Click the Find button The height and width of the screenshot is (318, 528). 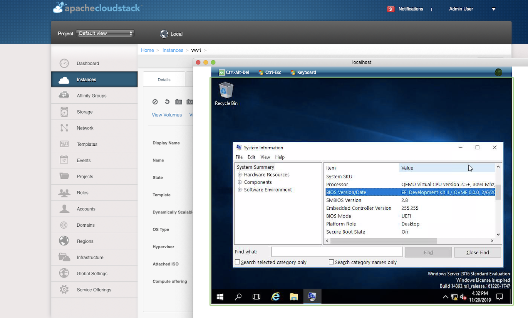pyautogui.click(x=428, y=252)
